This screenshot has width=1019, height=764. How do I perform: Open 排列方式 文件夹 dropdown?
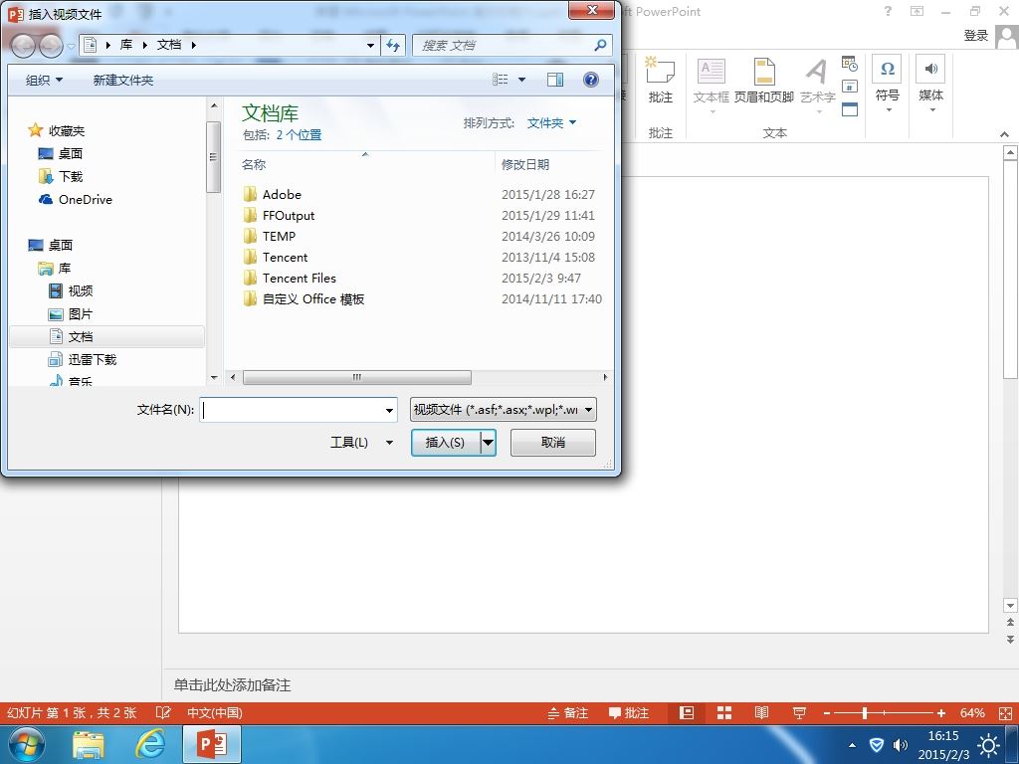point(551,122)
